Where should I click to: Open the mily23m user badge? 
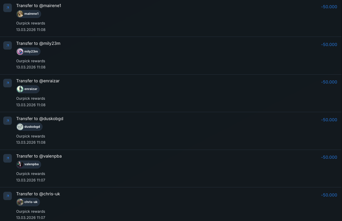[28, 52]
